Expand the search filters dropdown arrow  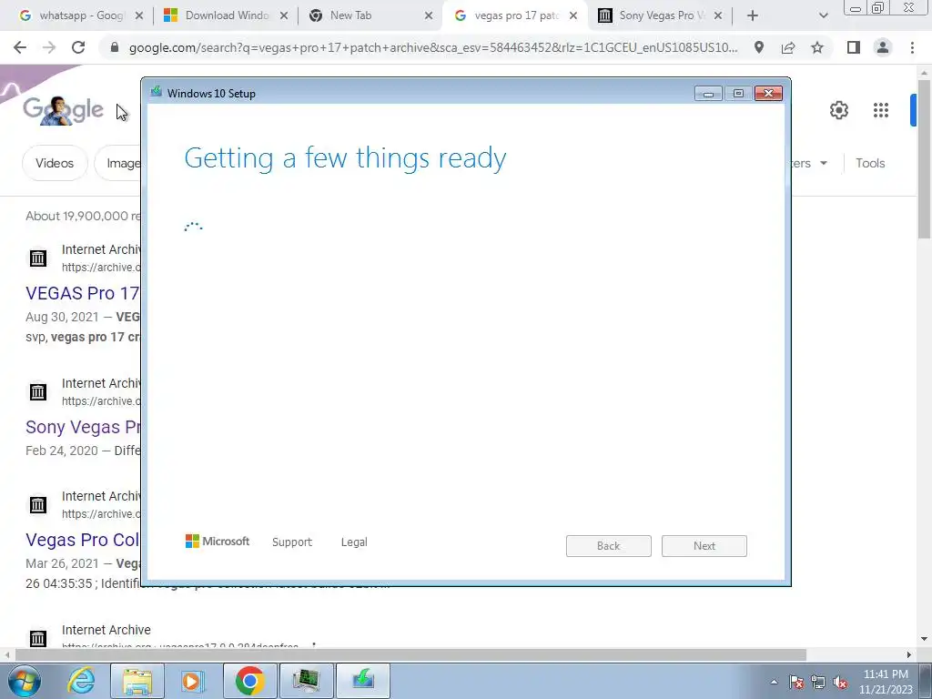tap(823, 163)
